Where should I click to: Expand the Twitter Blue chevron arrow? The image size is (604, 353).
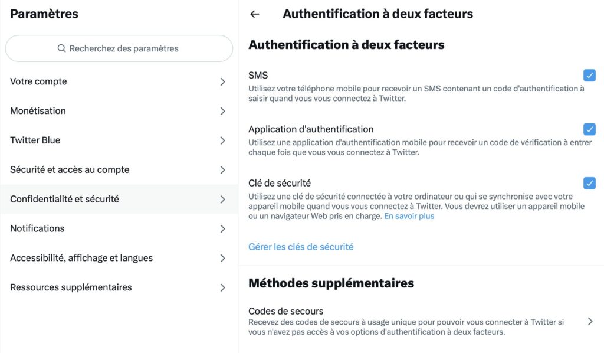click(x=223, y=140)
